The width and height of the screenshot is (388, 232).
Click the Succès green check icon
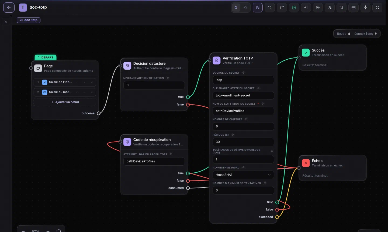(x=306, y=53)
